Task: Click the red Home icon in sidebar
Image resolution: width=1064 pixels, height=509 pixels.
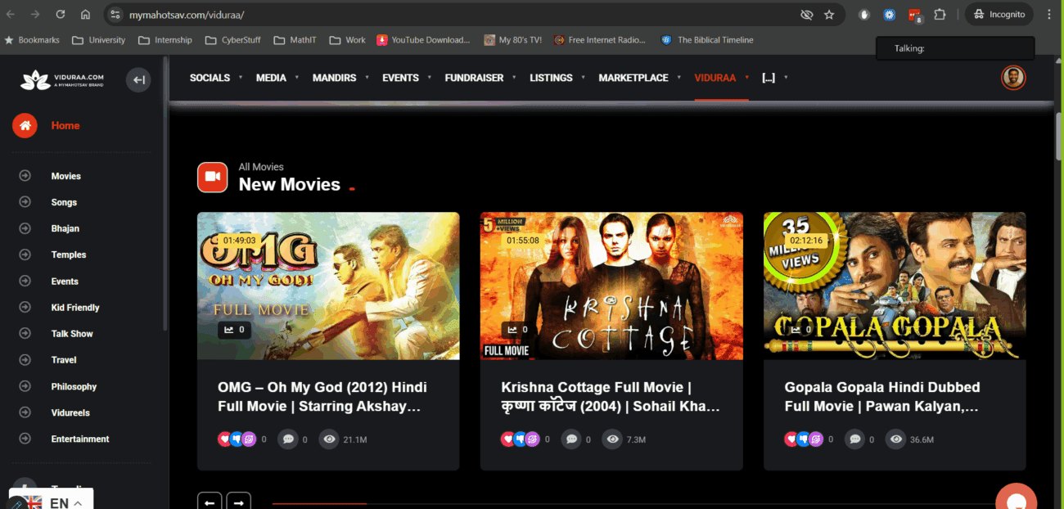Action: pos(25,125)
